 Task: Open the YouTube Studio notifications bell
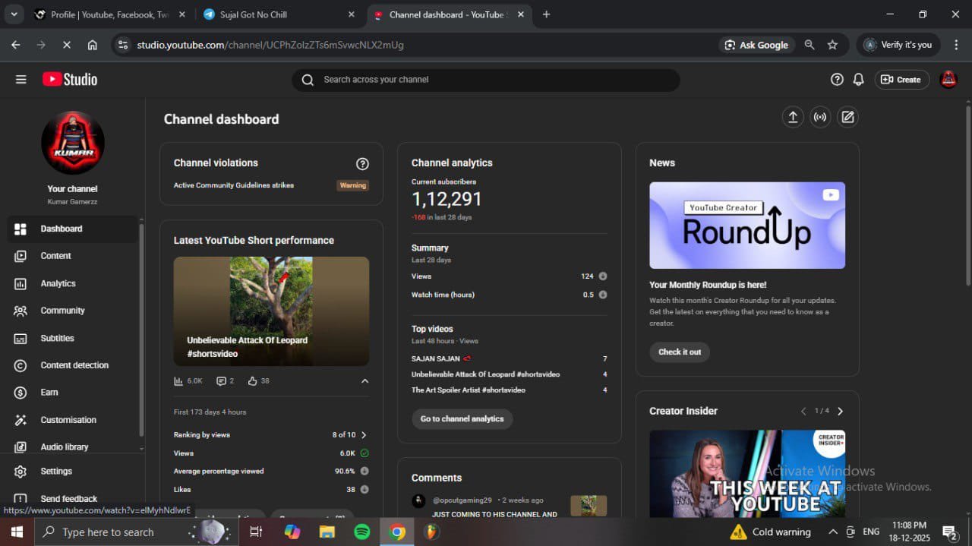858,80
